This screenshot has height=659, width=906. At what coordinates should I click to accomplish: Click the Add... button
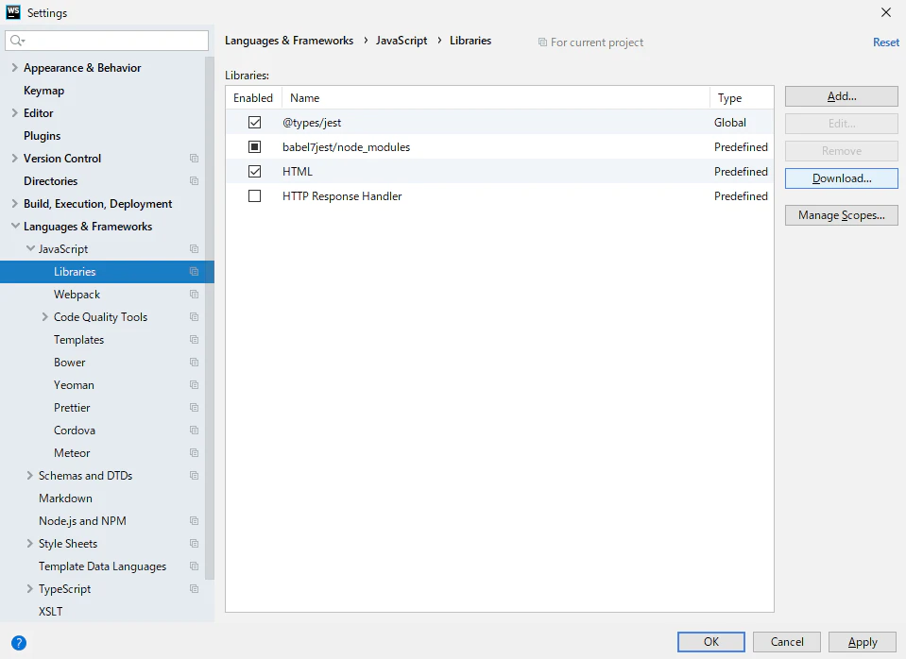pos(841,96)
